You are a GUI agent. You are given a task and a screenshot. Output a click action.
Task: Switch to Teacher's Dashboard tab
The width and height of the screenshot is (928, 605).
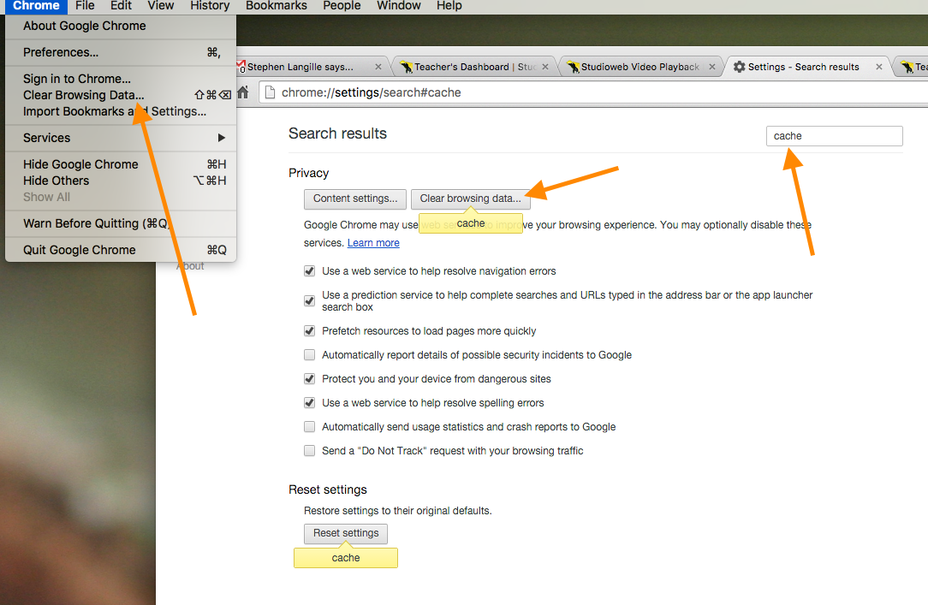(x=473, y=67)
